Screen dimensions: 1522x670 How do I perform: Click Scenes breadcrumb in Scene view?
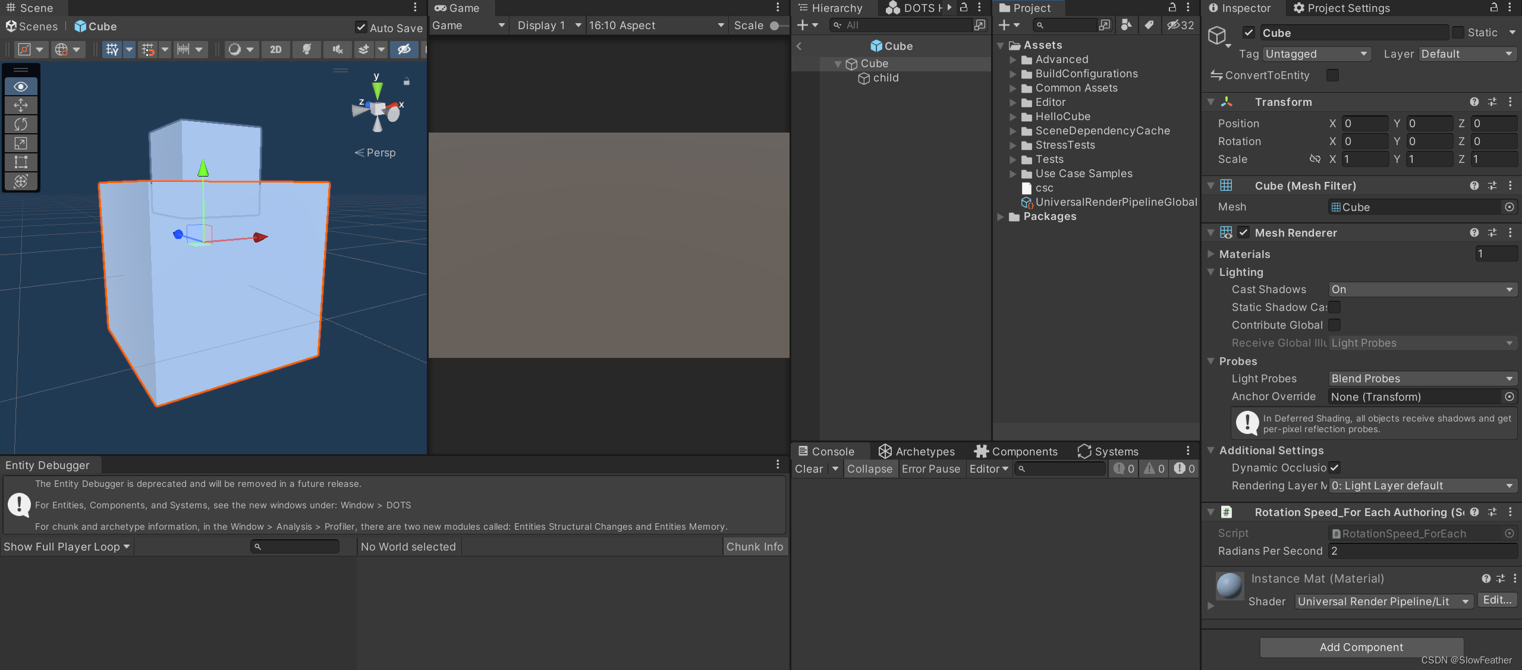[x=32, y=27]
